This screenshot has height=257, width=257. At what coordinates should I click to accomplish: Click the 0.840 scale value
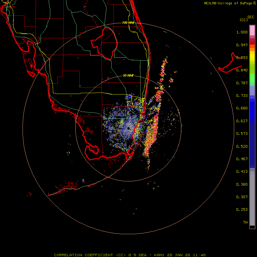tap(242, 70)
